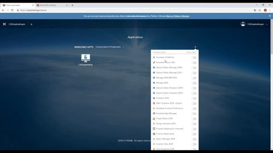The image size is (273, 153).
Task: Select the Add-In Manager 2019 row text
Action: 166,139
